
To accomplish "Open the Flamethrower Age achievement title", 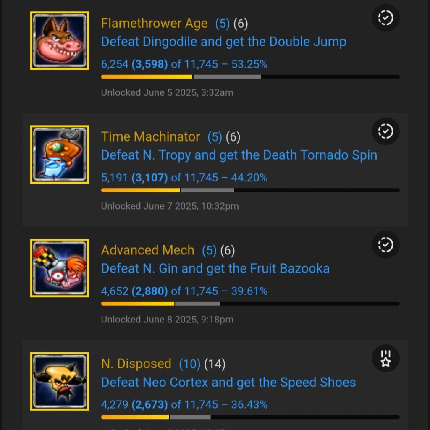I will pyautogui.click(x=154, y=24).
